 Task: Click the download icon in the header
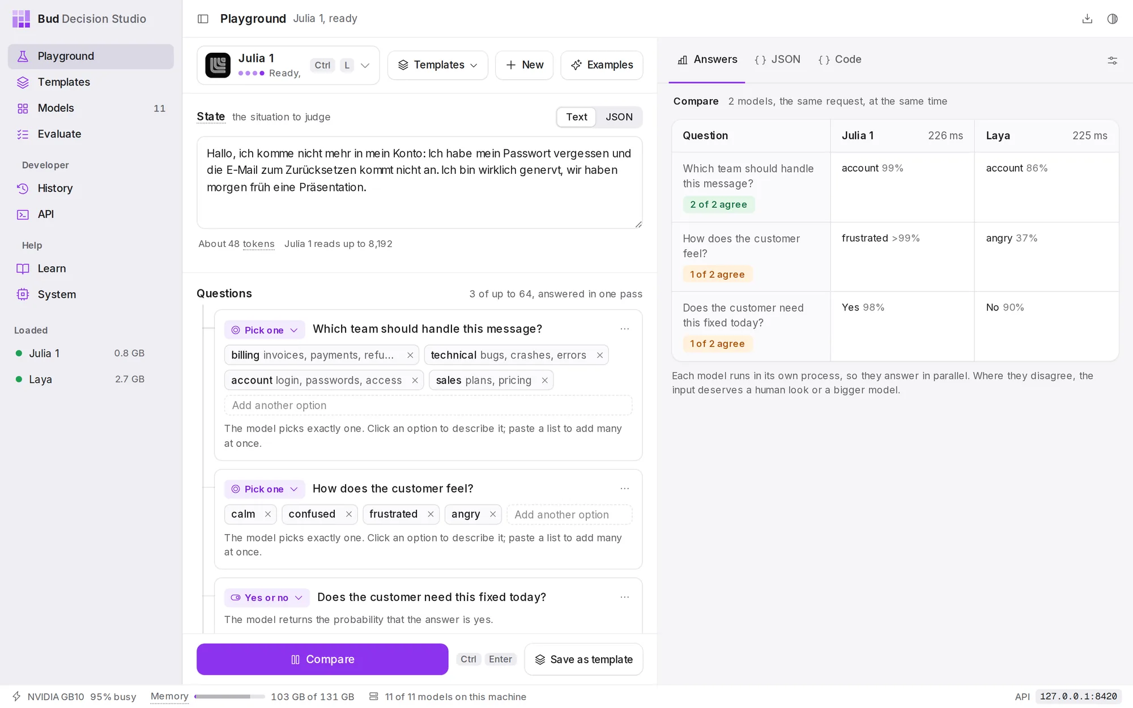(x=1087, y=19)
